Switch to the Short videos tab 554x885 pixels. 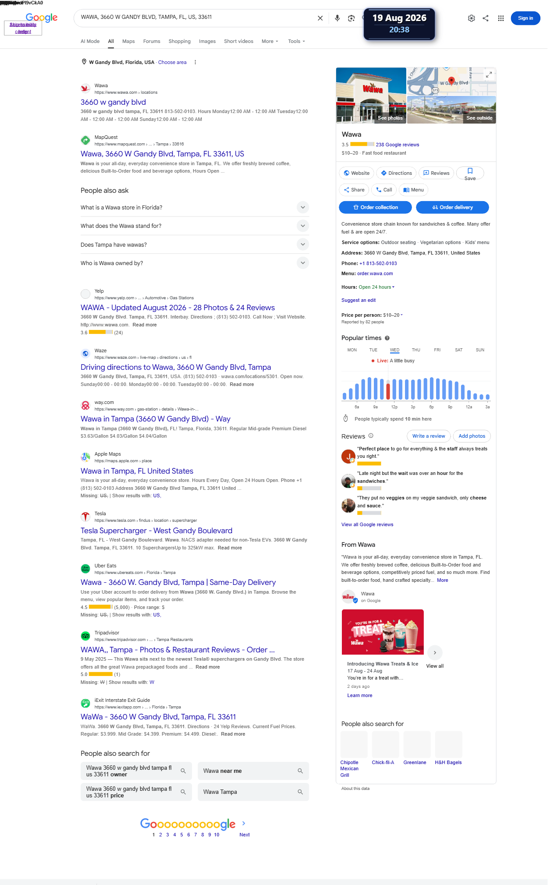coord(238,41)
